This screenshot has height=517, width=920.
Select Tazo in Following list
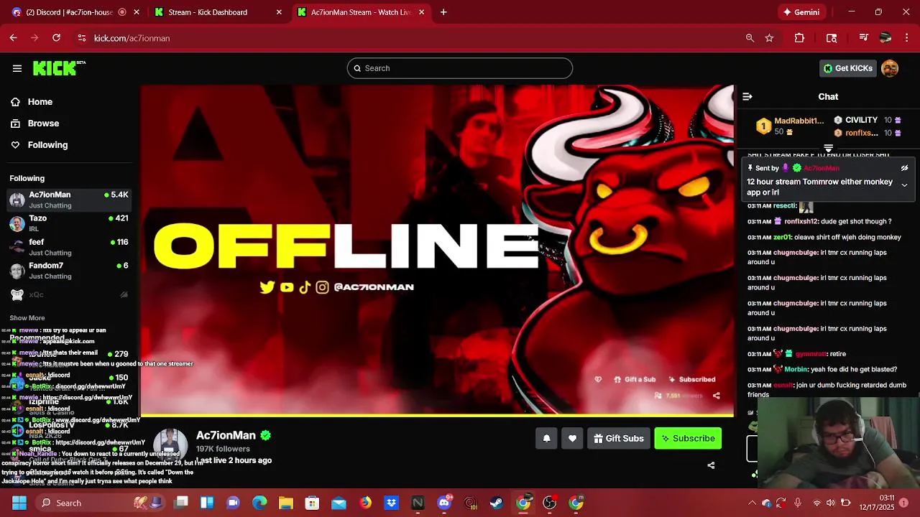click(68, 223)
